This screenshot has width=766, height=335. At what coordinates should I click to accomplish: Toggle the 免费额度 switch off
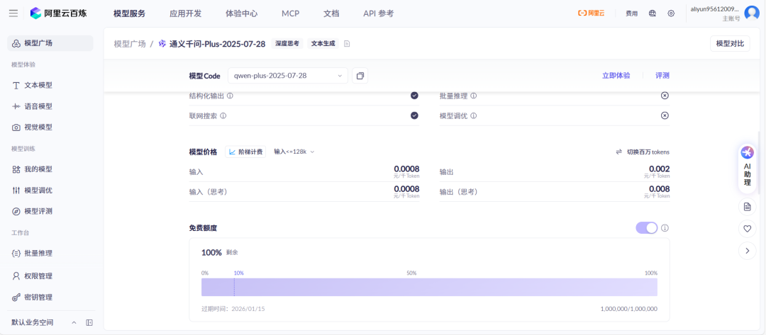pos(646,227)
